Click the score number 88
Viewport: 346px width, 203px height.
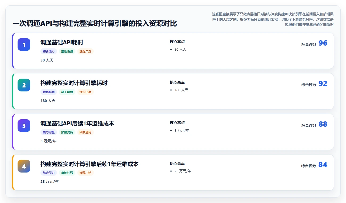pyautogui.click(x=323, y=124)
